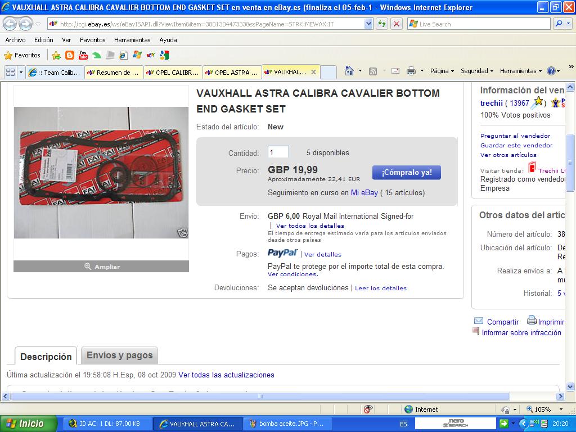Screen dimensions: 576x432
Task: Open bomba aceite.JPG taskbar item
Action: coord(287,424)
